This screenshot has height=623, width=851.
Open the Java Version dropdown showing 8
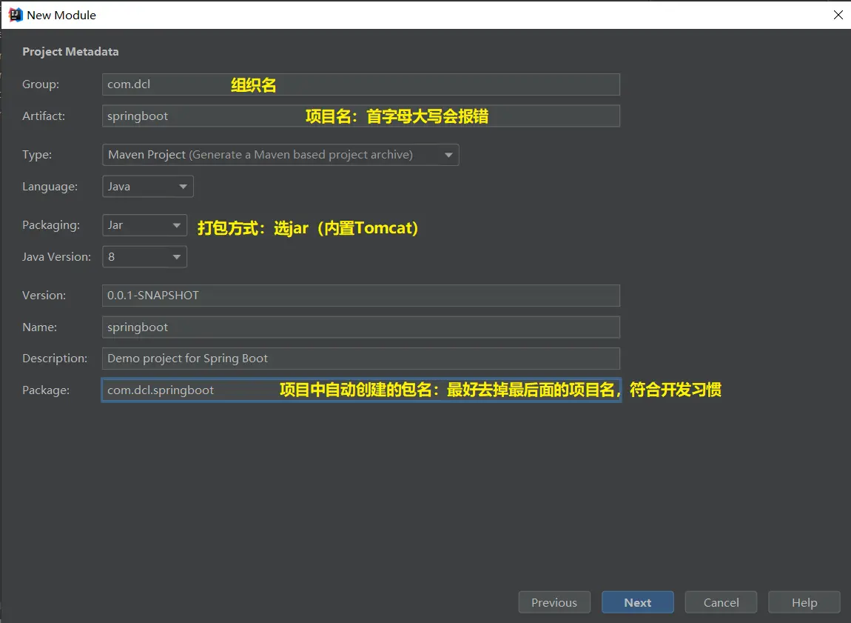click(x=144, y=257)
